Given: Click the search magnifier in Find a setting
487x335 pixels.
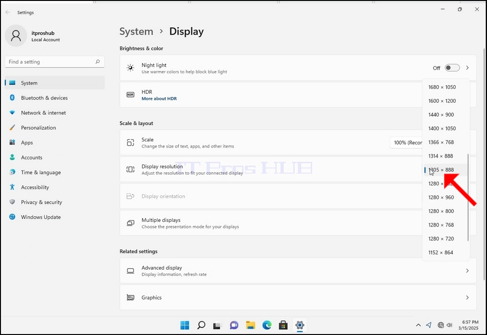Looking at the screenshot, I should point(98,62).
